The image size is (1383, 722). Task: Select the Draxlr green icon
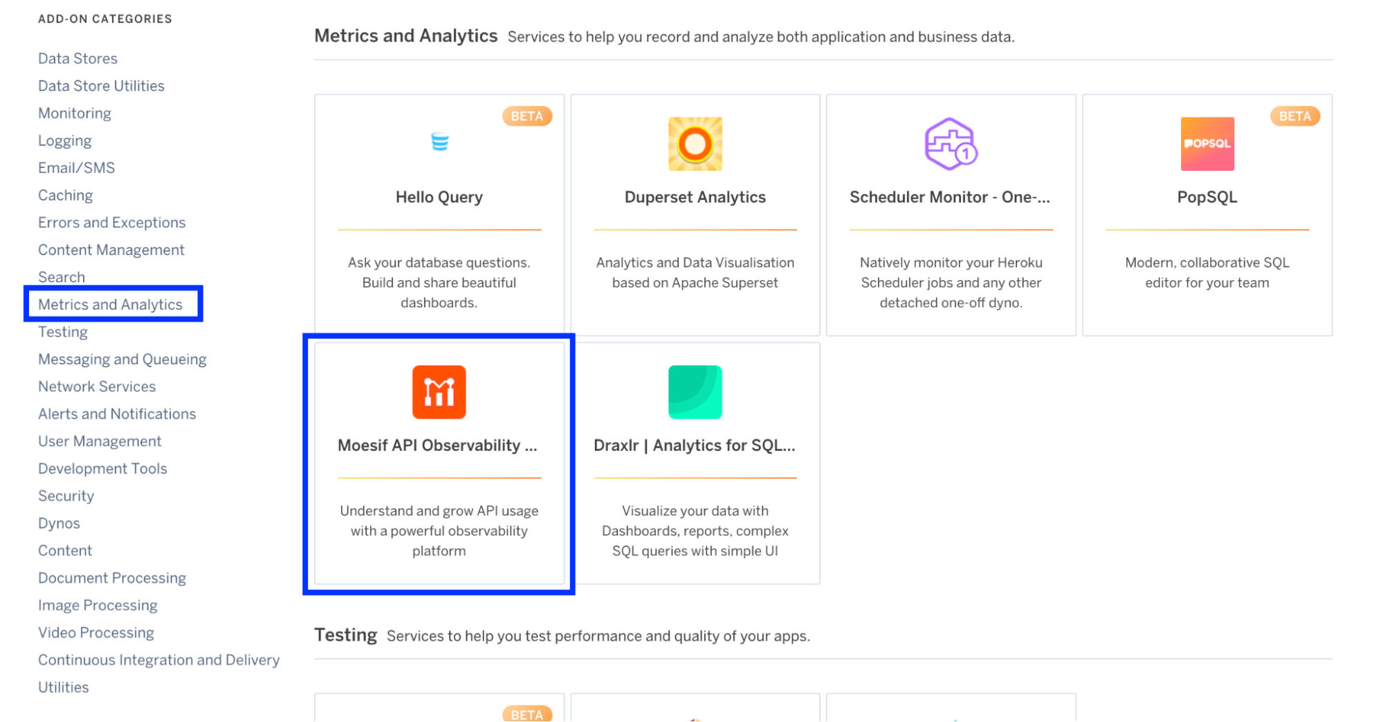pos(695,391)
